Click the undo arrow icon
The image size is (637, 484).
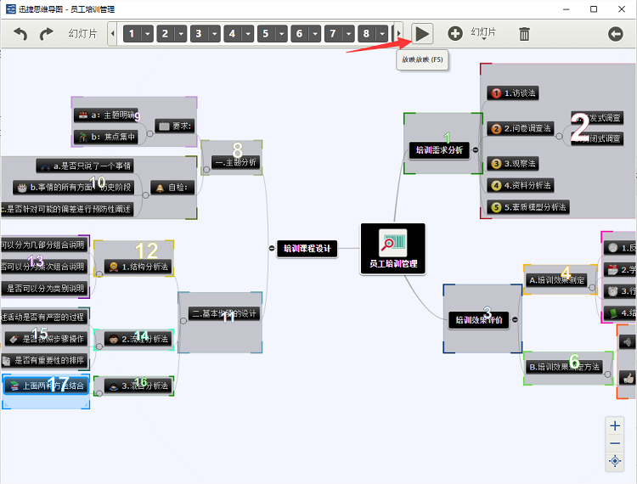tap(20, 34)
